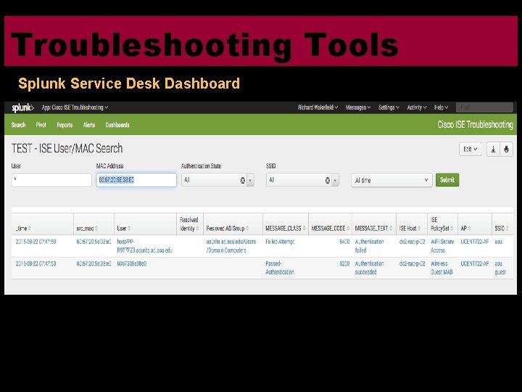Expand the SSID dropdown arrow
The width and height of the screenshot is (522, 392).
click(335, 180)
